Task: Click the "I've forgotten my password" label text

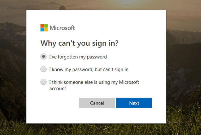Action: click(x=78, y=57)
